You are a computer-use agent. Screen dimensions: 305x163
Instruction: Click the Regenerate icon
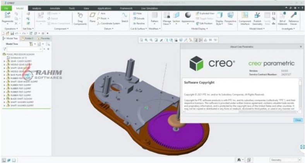point(7,15)
